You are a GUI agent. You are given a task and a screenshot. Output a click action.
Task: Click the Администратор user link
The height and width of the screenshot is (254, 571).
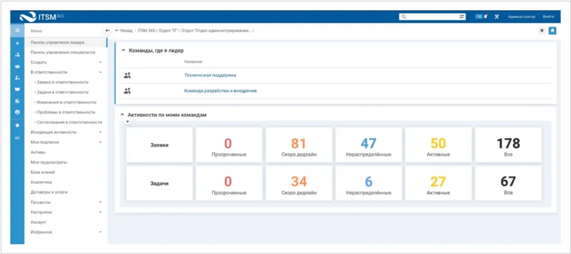point(521,17)
